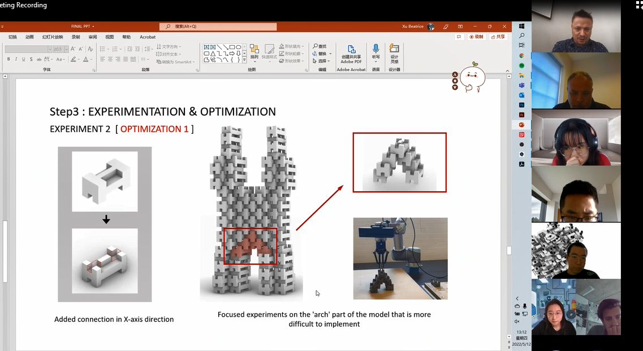Image resolution: width=643 pixels, height=351 pixels.
Task: Open the font size dropdown
Action: pos(66,49)
